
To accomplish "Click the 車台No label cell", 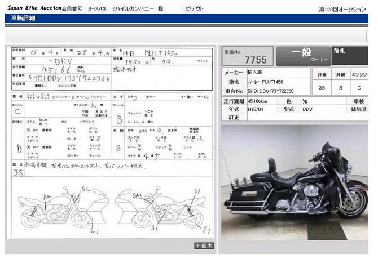I will coord(234,91).
